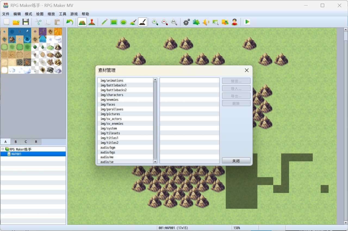Select img/battlebacks1 folder
Viewport: 348px width, 231px height.
click(125, 85)
